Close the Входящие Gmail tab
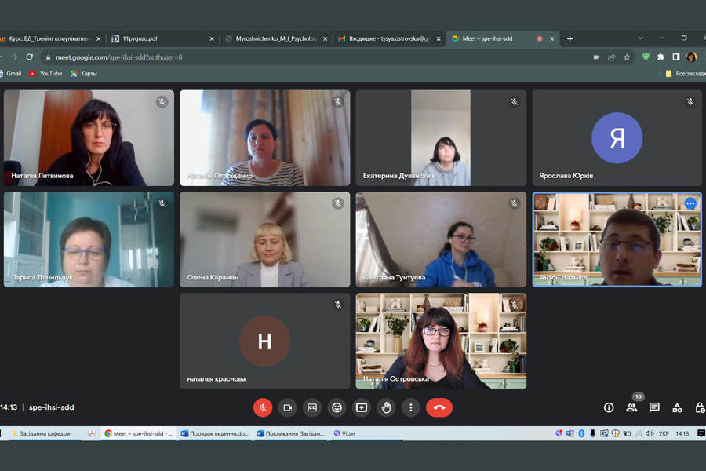 coord(439,38)
